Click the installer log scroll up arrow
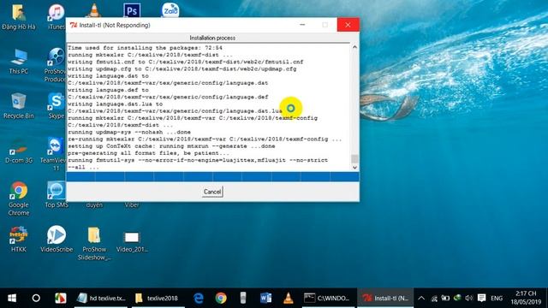 (x=354, y=47)
